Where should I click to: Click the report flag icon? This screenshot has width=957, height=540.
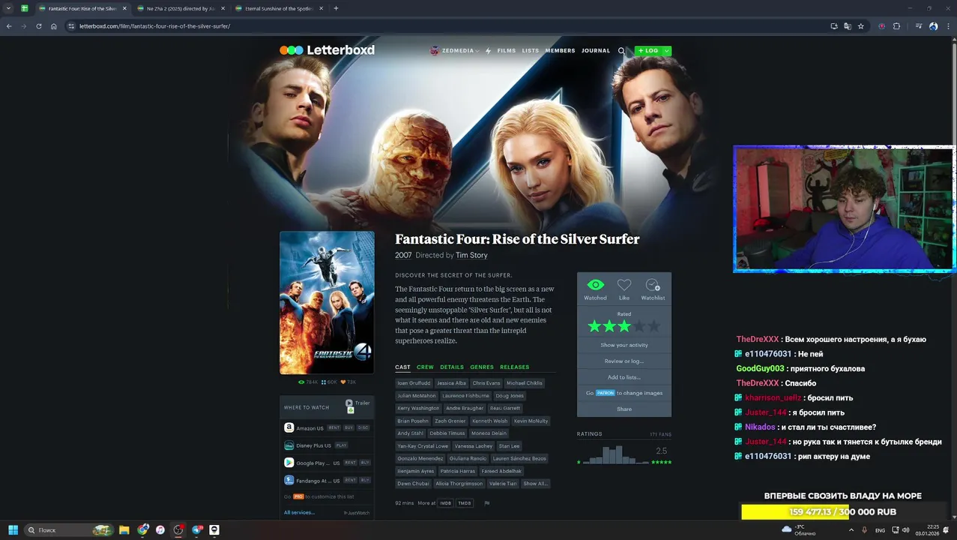[486, 503]
